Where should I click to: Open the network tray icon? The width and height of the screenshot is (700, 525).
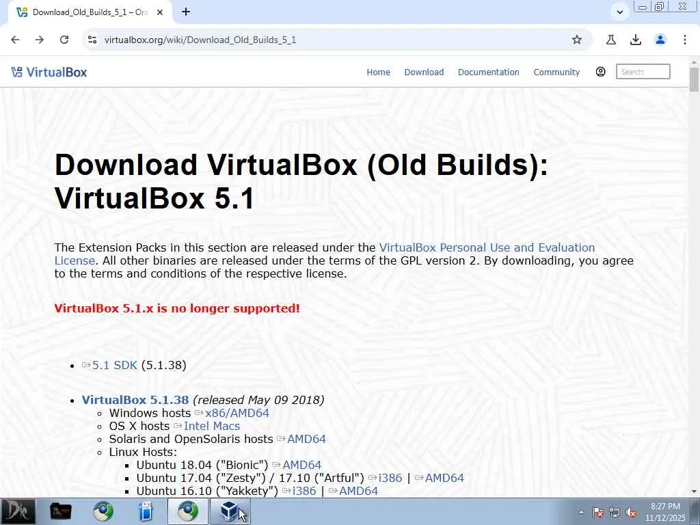pos(615,513)
